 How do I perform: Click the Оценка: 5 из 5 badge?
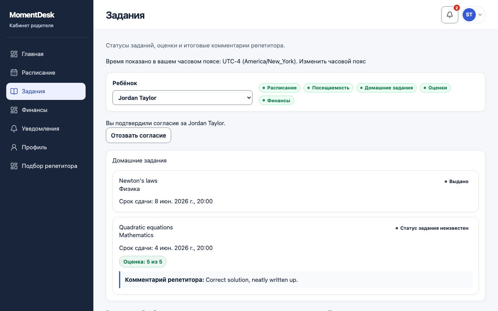(143, 262)
